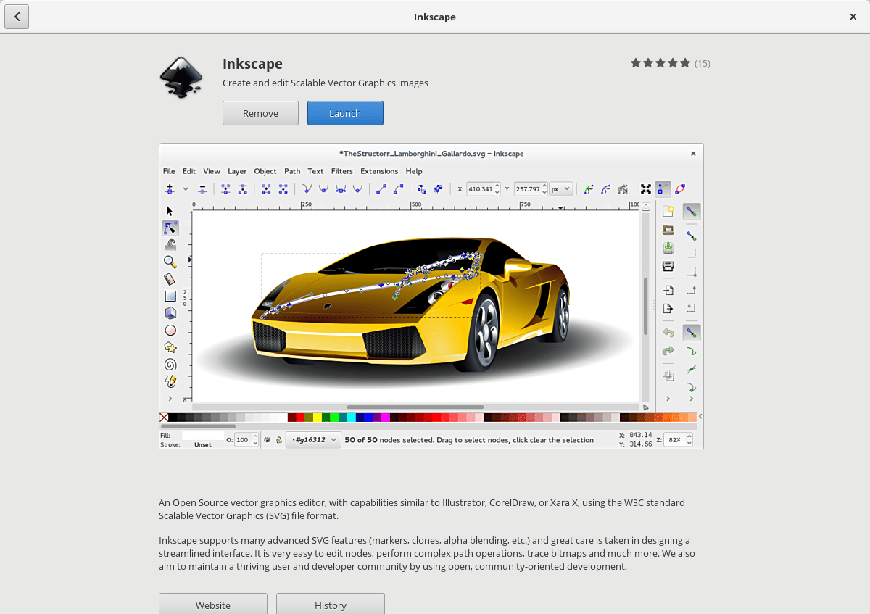Open the Path menu
The image size is (870, 614).
click(x=292, y=171)
